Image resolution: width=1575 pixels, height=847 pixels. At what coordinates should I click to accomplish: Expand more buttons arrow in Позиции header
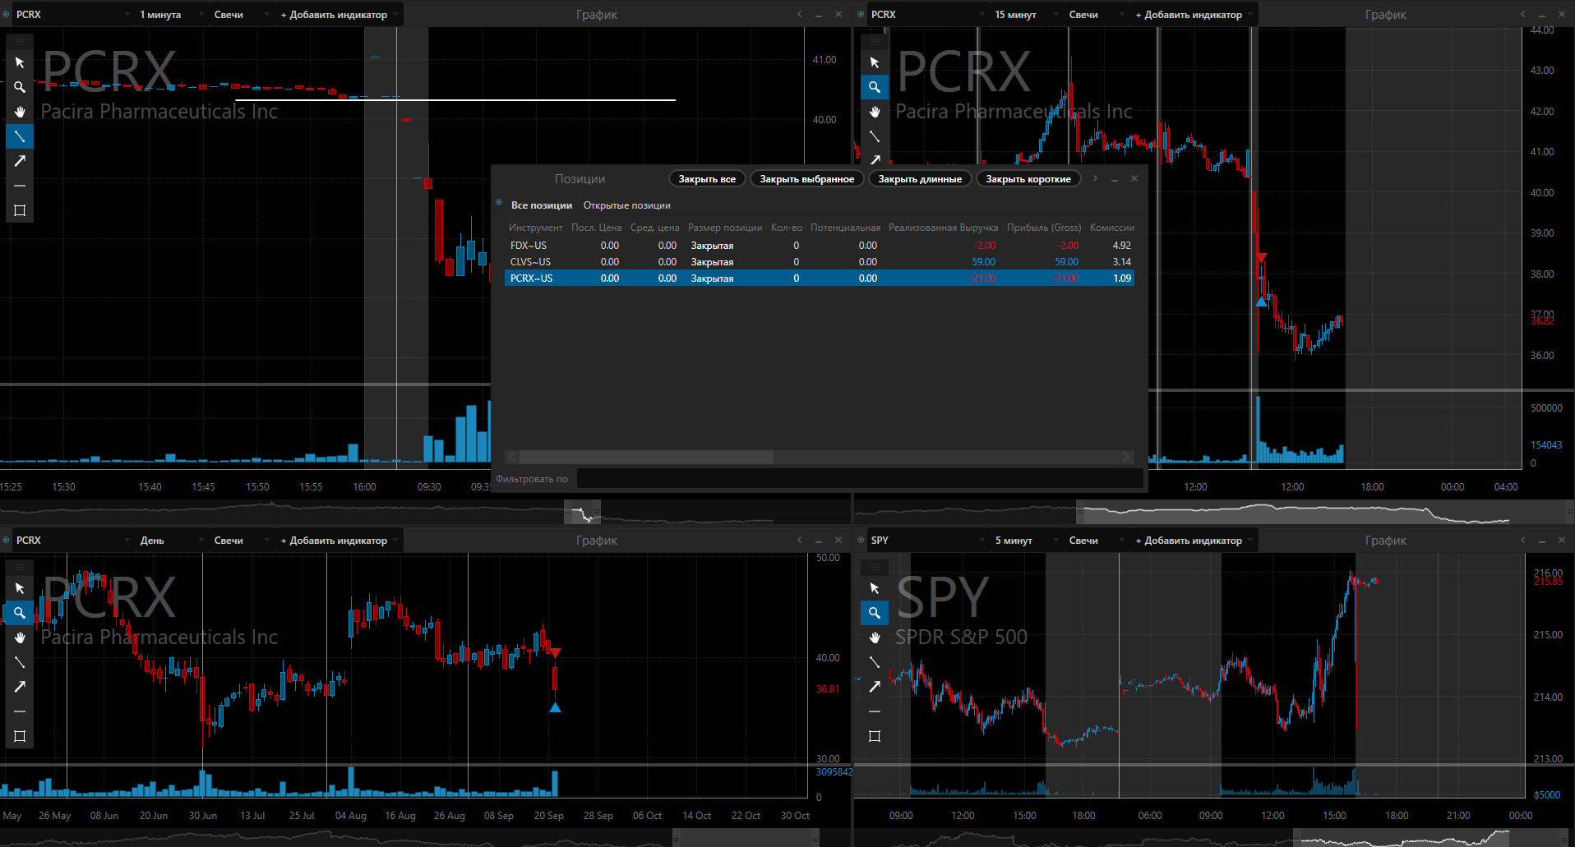(x=1095, y=178)
